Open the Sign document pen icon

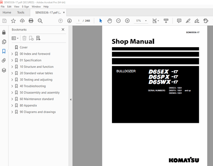197,21
